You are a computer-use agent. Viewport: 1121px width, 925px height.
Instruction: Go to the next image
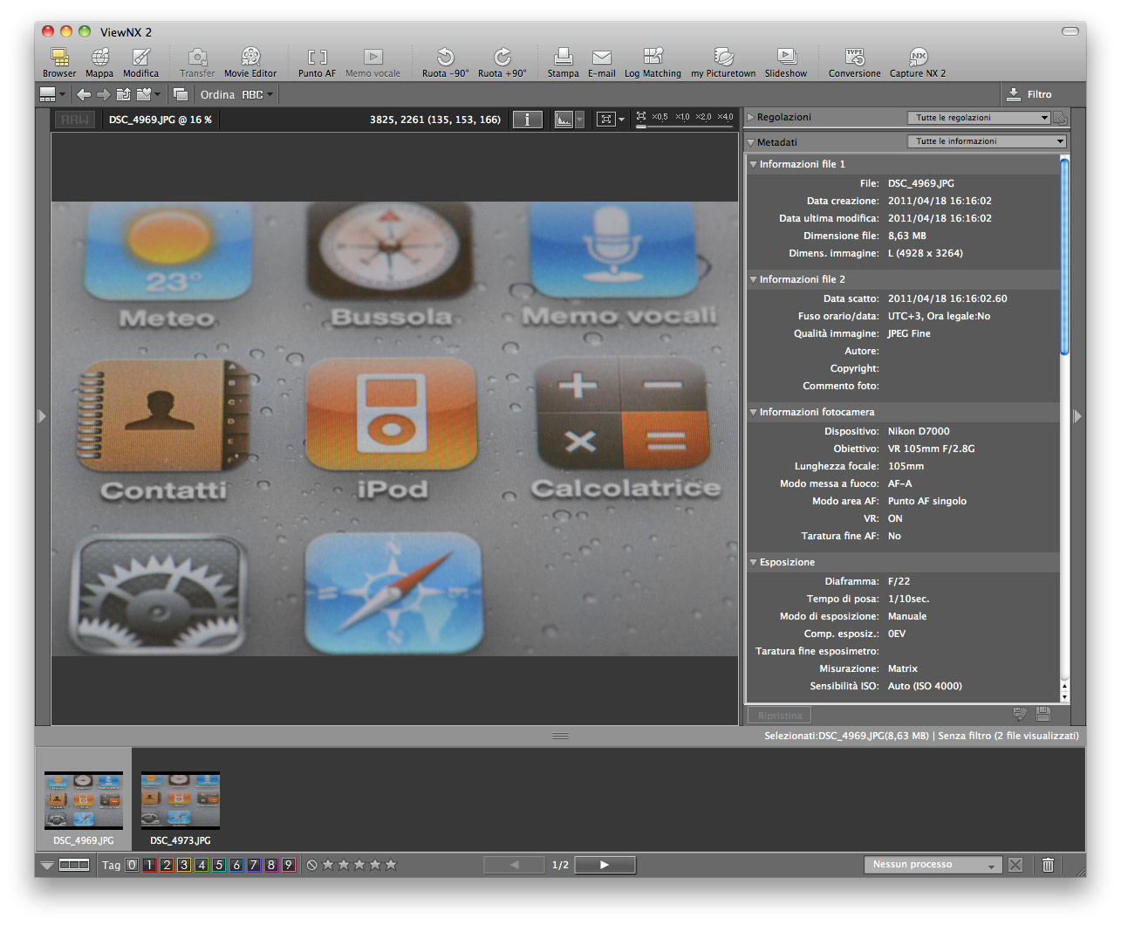coord(605,865)
